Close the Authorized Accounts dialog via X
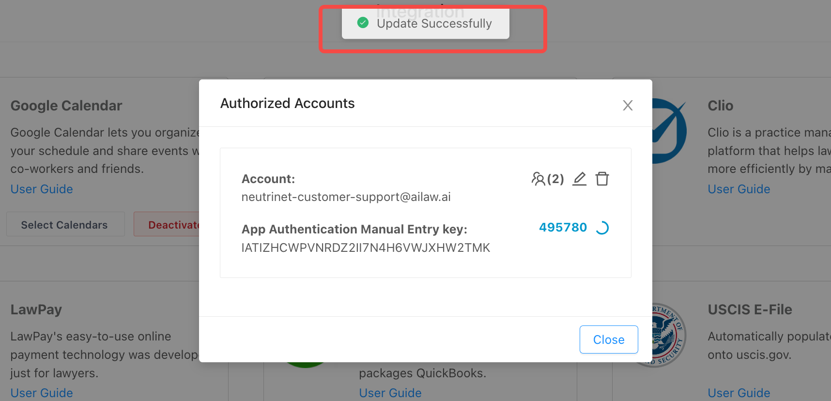831x401 pixels. tap(628, 105)
